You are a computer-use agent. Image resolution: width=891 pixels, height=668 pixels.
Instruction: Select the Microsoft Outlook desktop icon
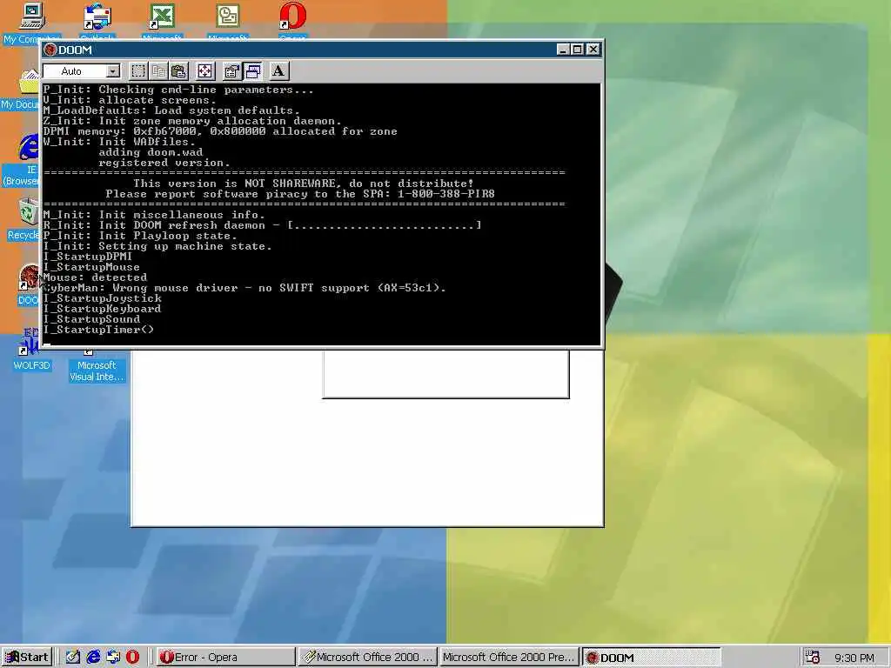coord(227,23)
